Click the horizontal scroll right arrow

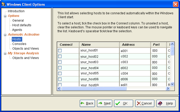click(x=168, y=88)
